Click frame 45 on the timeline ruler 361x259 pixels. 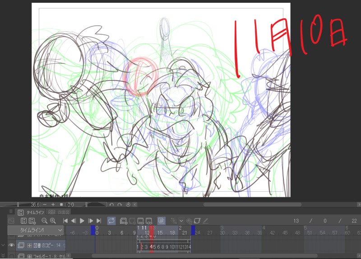pyautogui.click(x=285, y=233)
